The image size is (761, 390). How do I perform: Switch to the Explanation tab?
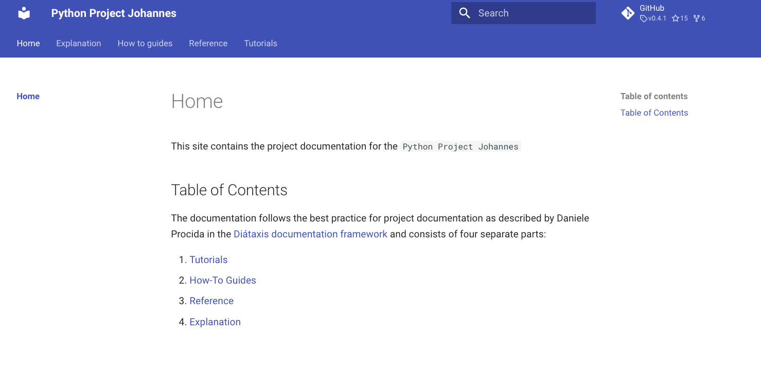coord(78,43)
